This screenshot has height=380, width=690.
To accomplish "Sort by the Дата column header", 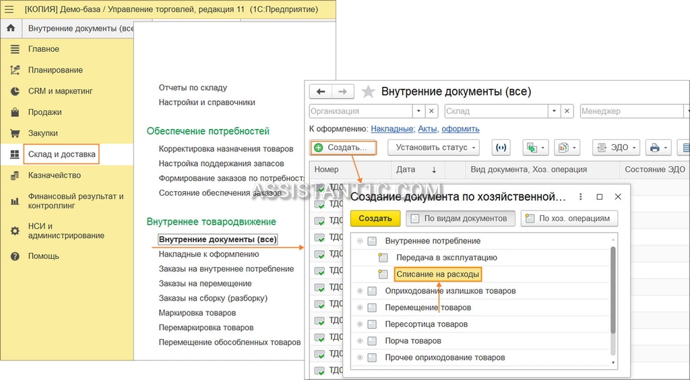I will pyautogui.click(x=418, y=169).
